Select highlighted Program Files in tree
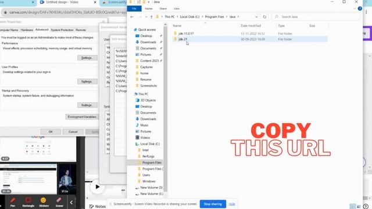This screenshot has width=372, height=209. pos(152,163)
